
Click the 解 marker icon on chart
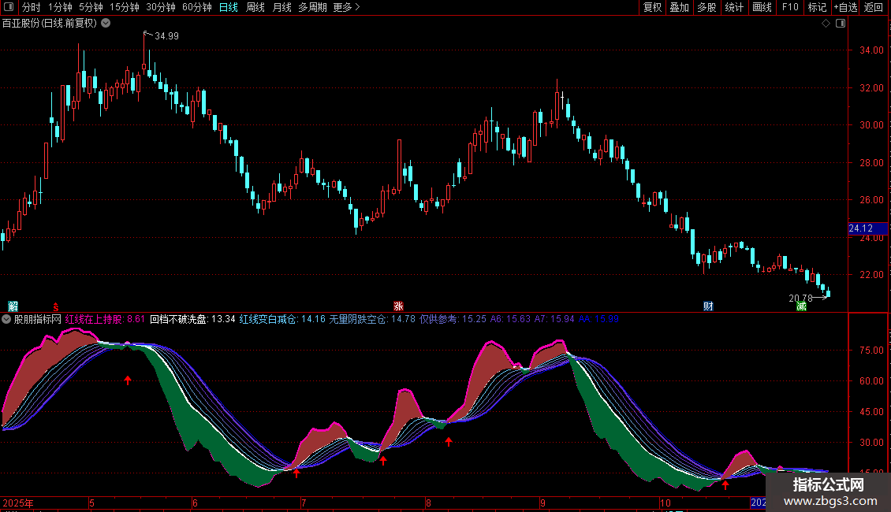pos(13,306)
